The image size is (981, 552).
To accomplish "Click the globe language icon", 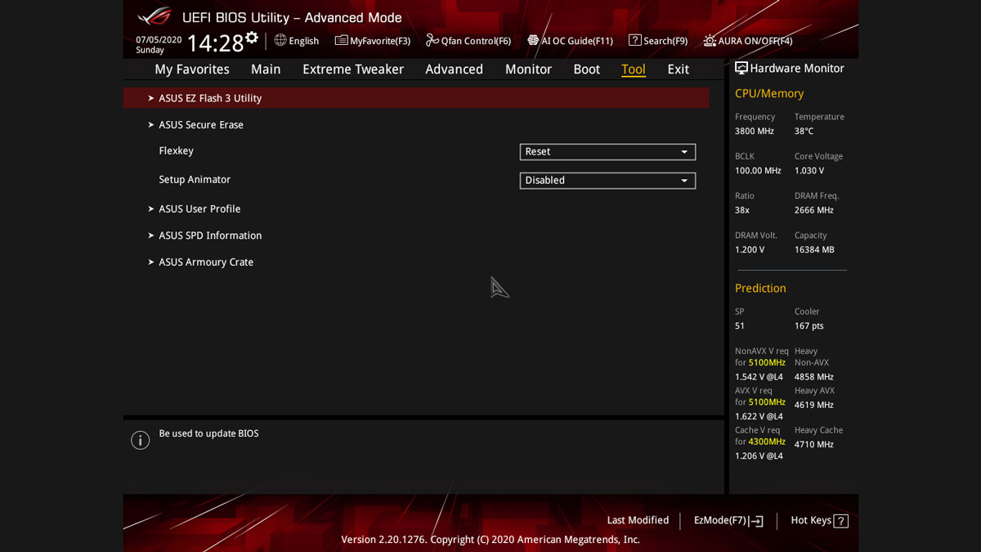I will (x=280, y=40).
